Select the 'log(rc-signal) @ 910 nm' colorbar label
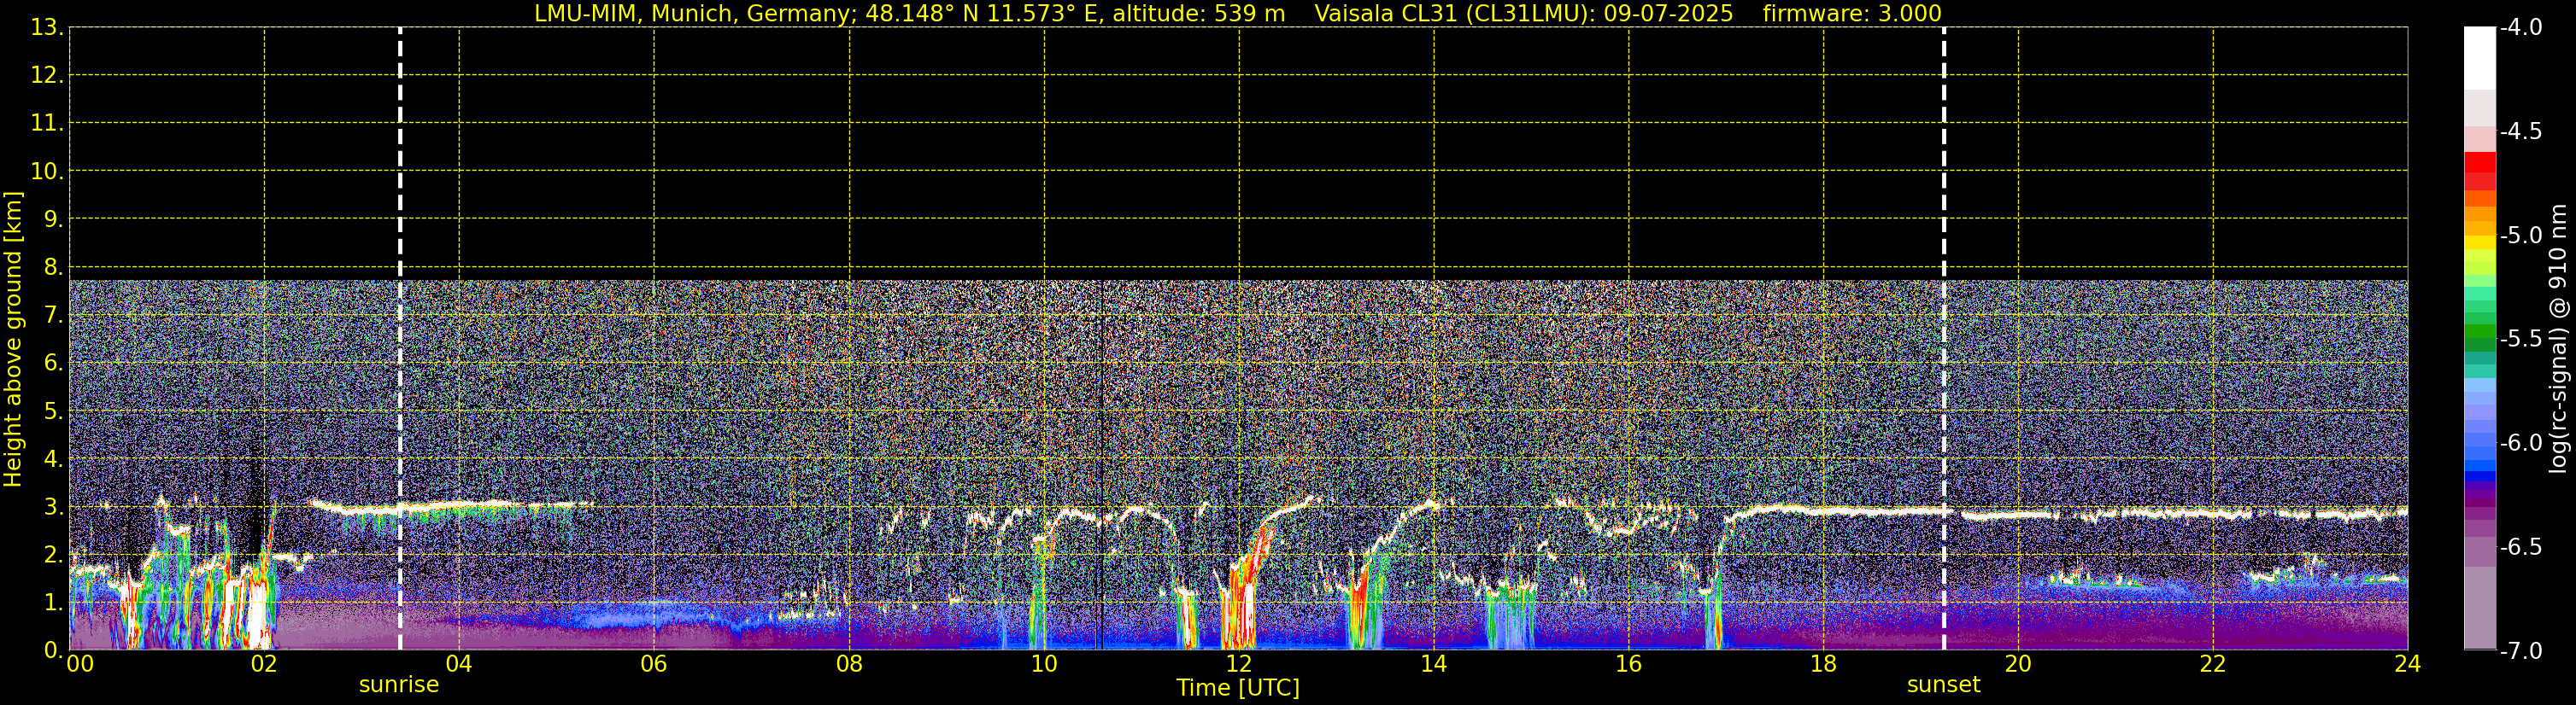2576x705 pixels. coord(2559,340)
